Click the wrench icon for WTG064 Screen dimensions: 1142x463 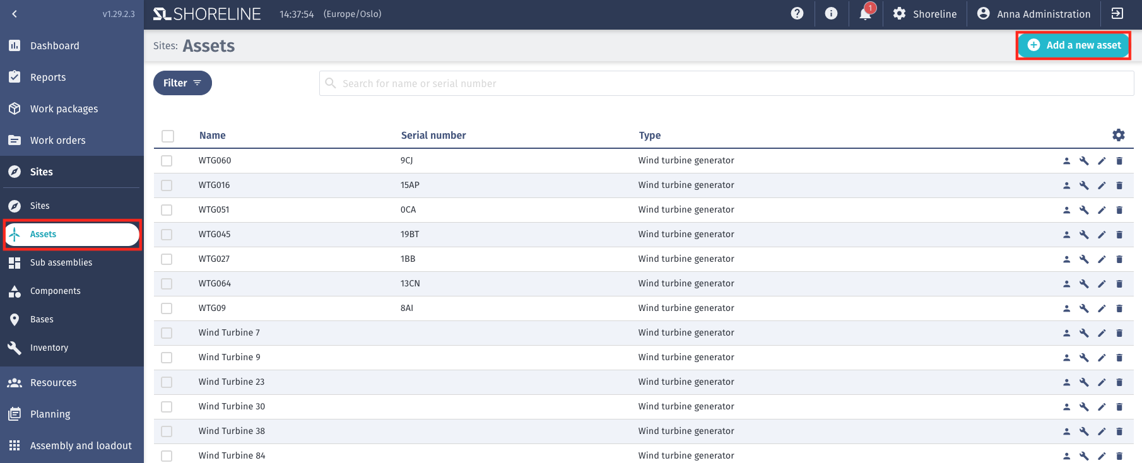[x=1084, y=284]
